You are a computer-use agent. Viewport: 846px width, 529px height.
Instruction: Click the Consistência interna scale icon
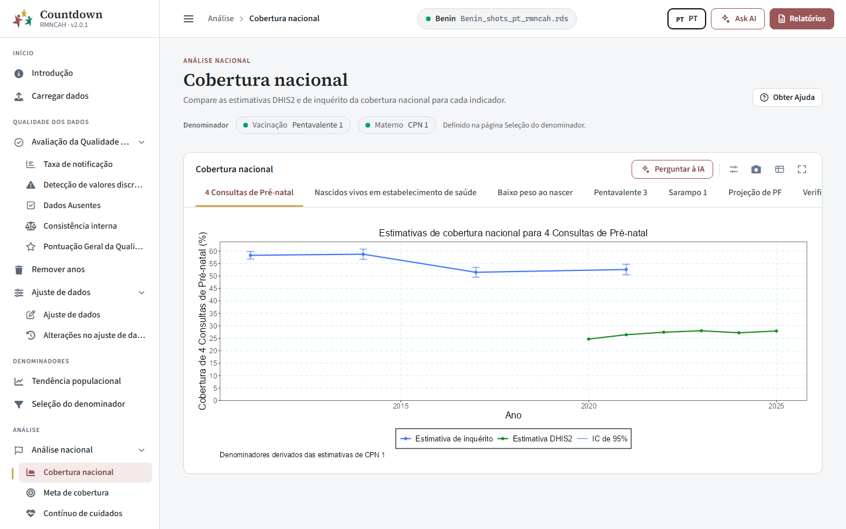tap(31, 226)
